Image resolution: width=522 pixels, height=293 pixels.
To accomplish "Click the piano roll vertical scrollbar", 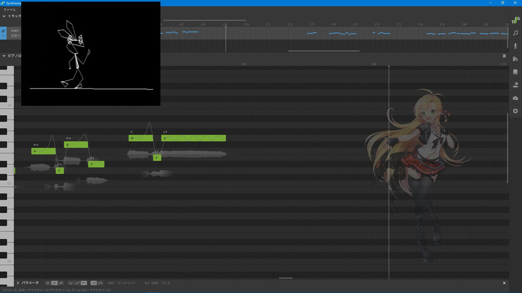I will pos(507,148).
